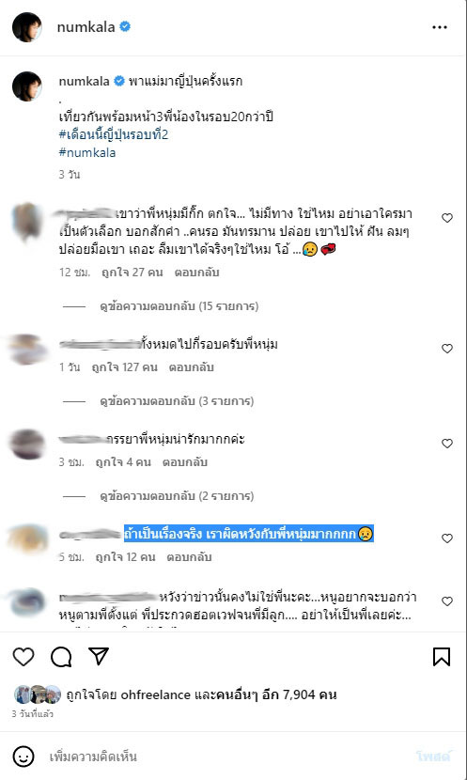
Task: Reply to the comment with 4 likes
Action: [x=184, y=462]
